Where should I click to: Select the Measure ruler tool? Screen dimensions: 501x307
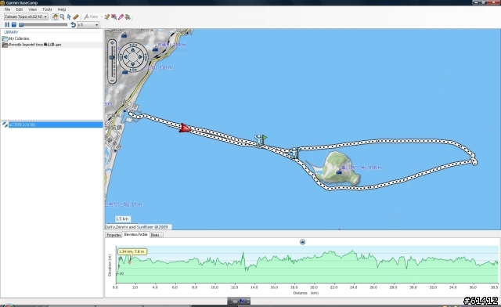[76, 16]
